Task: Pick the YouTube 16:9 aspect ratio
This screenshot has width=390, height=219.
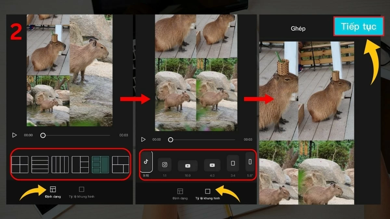Action: pos(188,166)
